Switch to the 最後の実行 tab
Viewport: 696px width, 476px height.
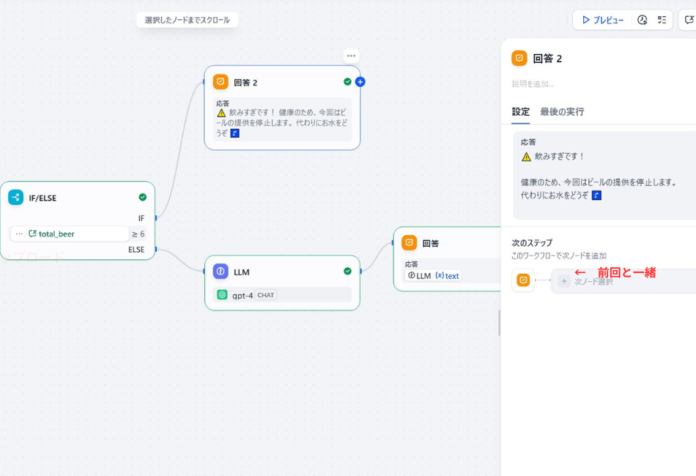pos(561,112)
